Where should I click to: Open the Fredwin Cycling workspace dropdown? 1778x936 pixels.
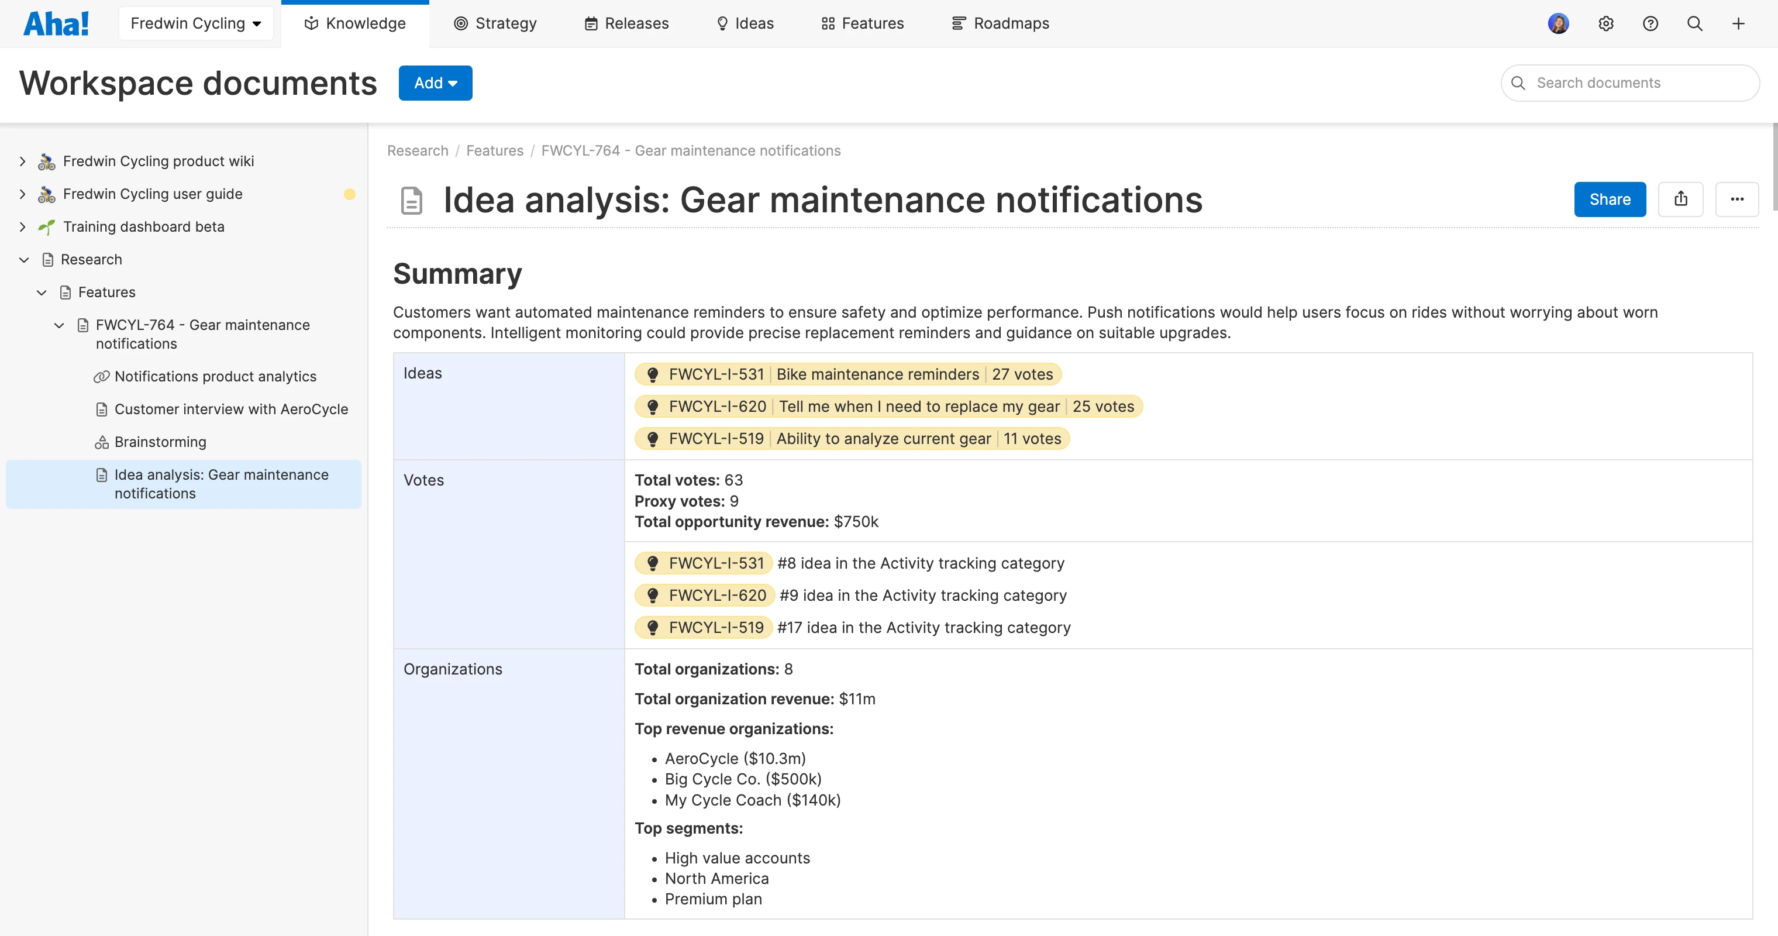pyautogui.click(x=196, y=23)
